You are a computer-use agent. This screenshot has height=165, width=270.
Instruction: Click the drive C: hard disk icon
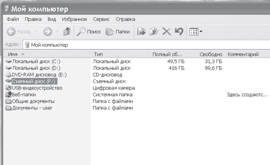(8, 61)
